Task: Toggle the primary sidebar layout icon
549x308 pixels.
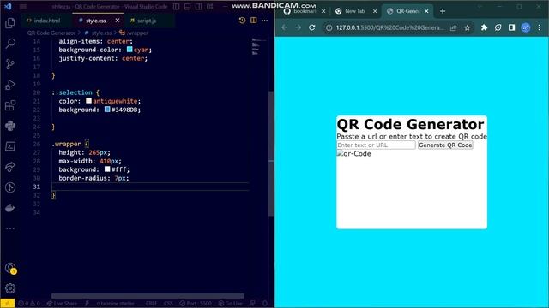Action: pos(177,7)
